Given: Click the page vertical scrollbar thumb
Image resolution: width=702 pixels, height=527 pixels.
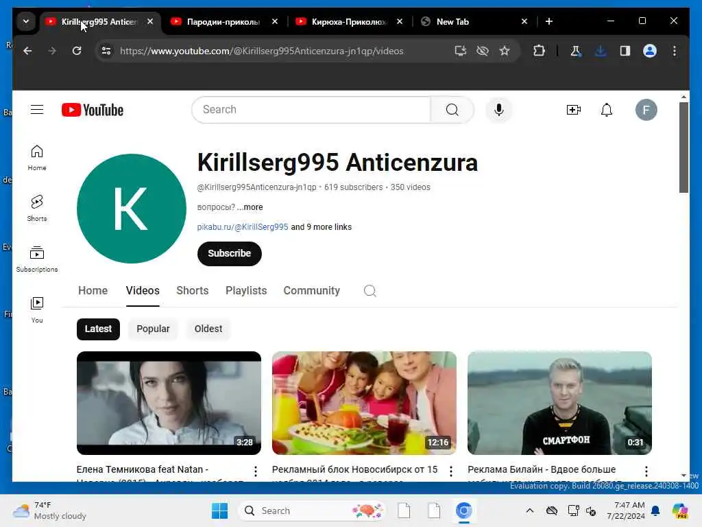Looking at the screenshot, I should [x=683, y=148].
